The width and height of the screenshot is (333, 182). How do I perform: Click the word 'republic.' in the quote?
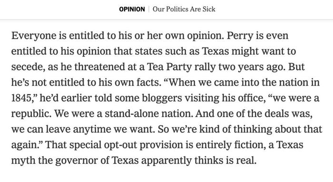pyautogui.click(x=31, y=114)
